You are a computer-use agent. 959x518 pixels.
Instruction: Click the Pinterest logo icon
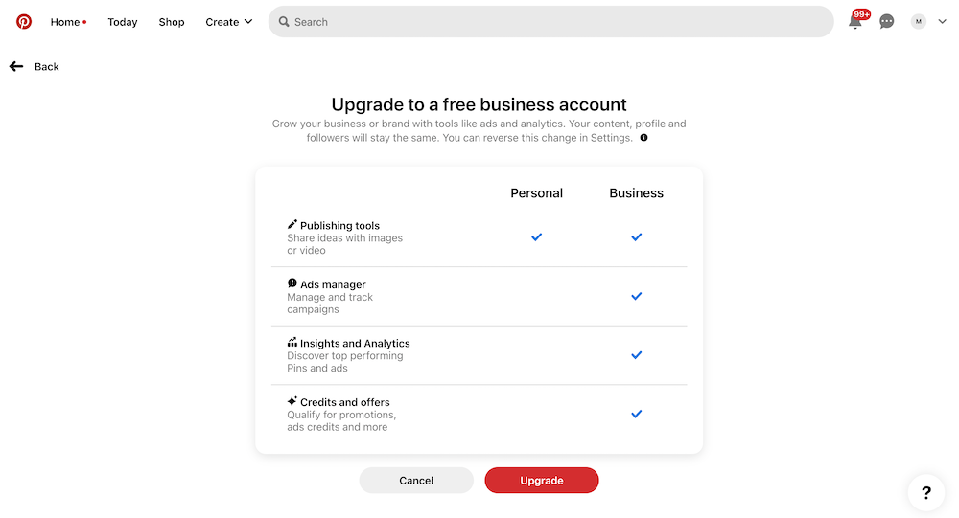click(x=24, y=22)
